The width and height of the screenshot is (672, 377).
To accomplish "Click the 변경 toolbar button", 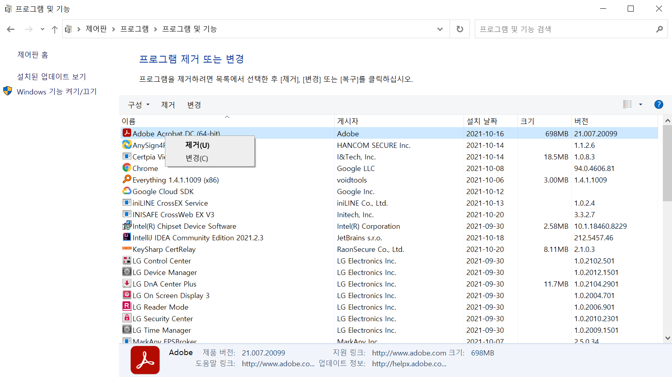I will 194,105.
